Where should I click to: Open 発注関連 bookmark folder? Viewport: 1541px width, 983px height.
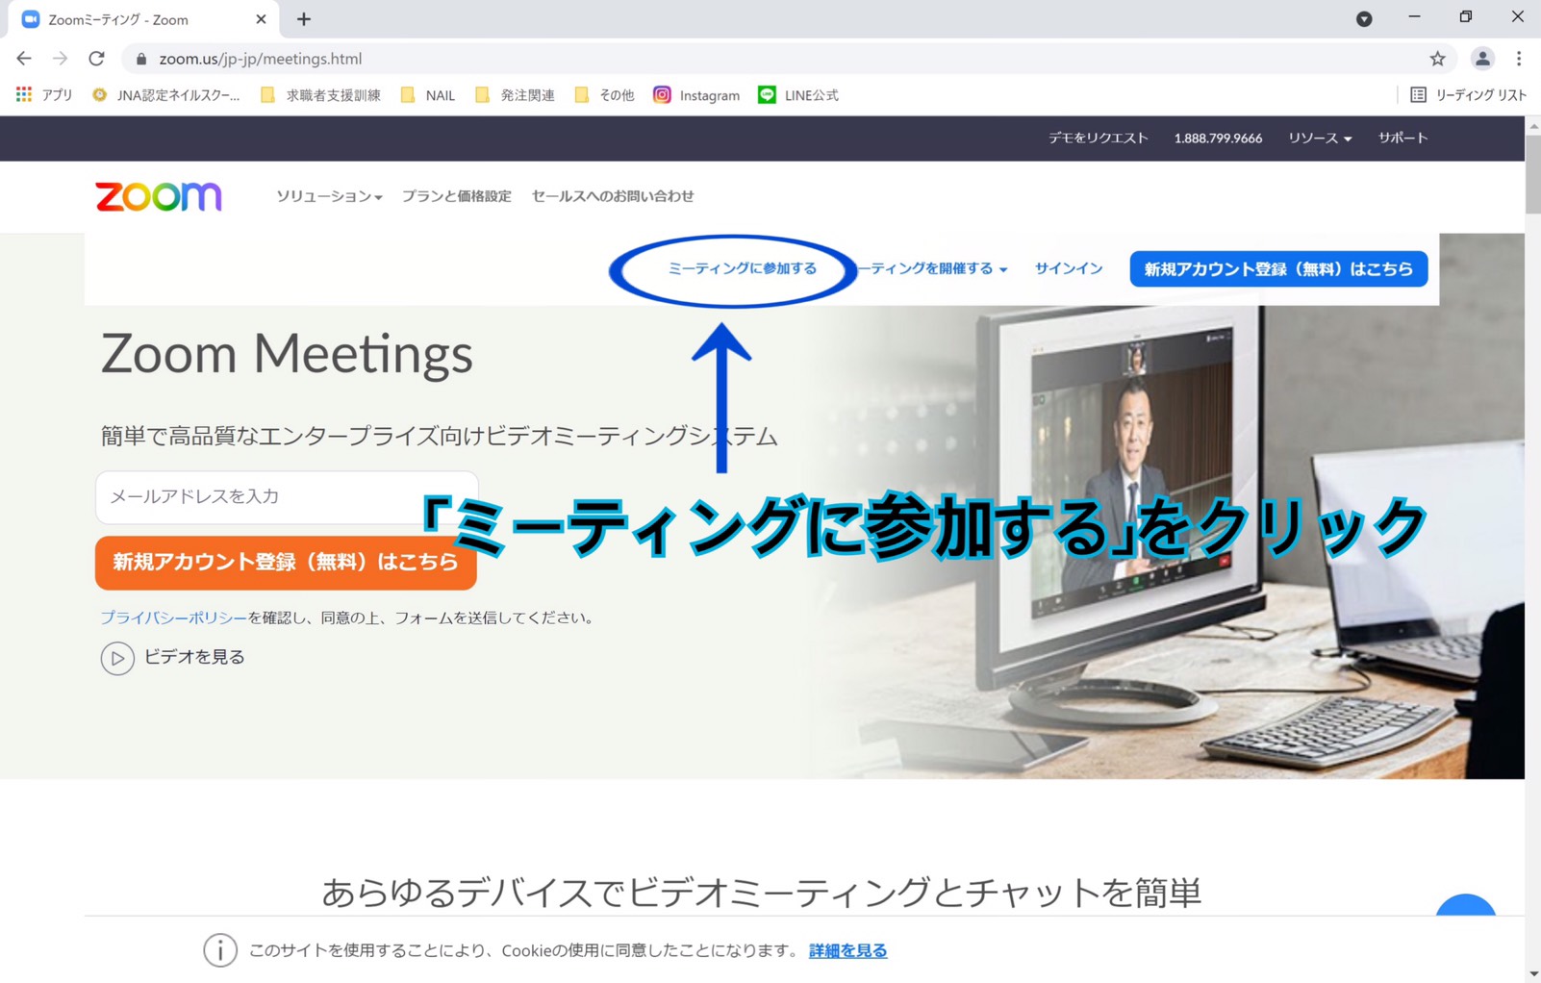pyautogui.click(x=515, y=95)
